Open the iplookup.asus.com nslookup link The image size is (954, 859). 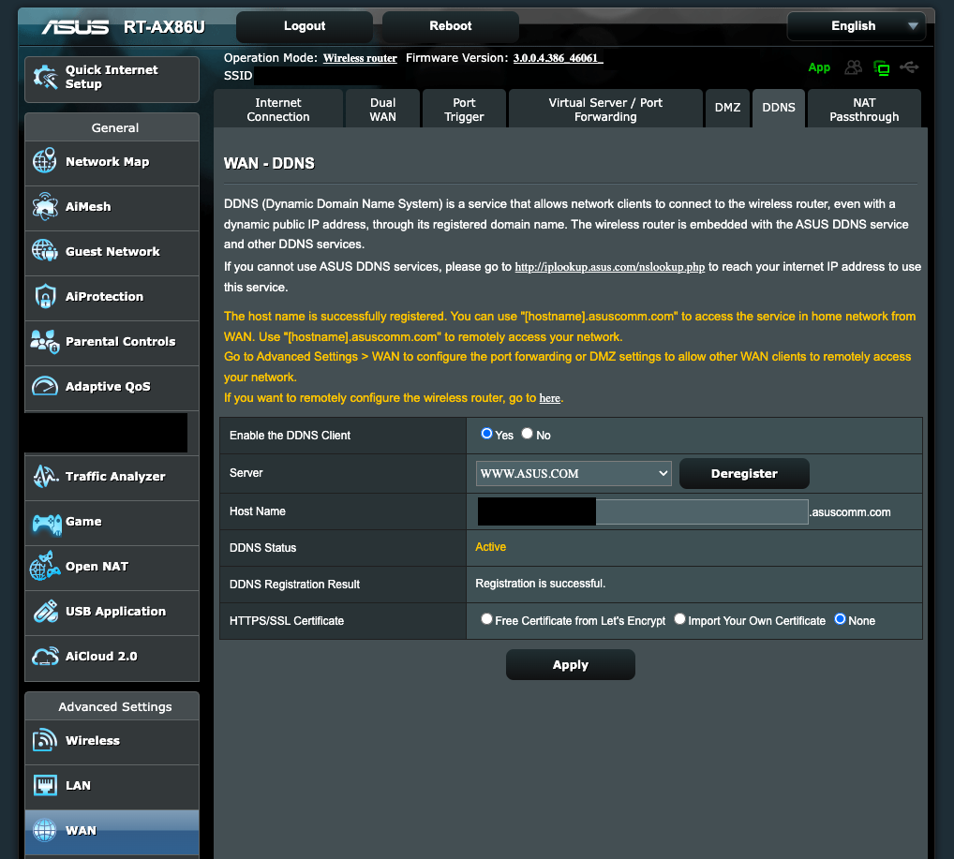coord(610,267)
